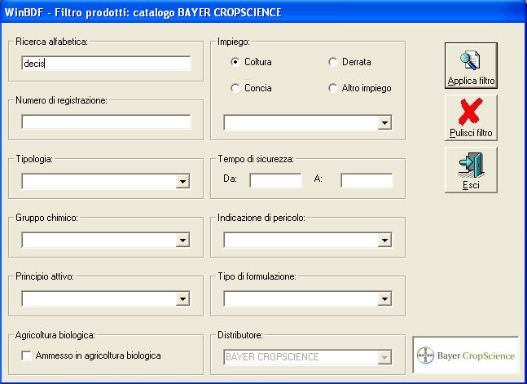Click the Tempo di sicurezza Da field
Viewport: 527px width, 384px height.
tap(275, 181)
